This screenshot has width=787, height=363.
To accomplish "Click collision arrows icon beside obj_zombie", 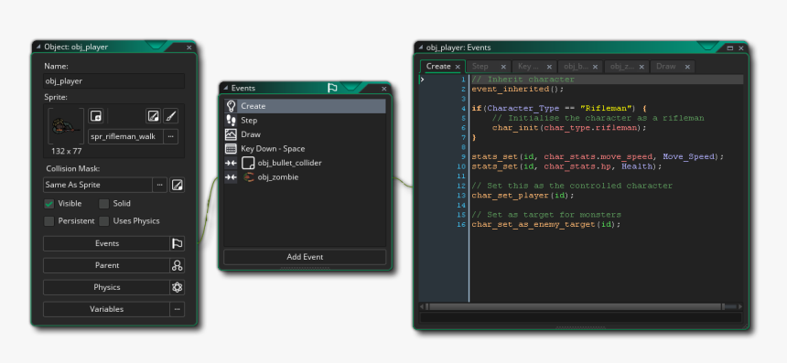I will pos(231,177).
